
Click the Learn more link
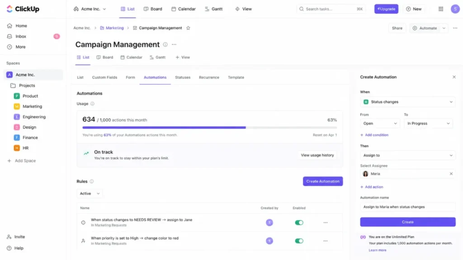click(378, 250)
